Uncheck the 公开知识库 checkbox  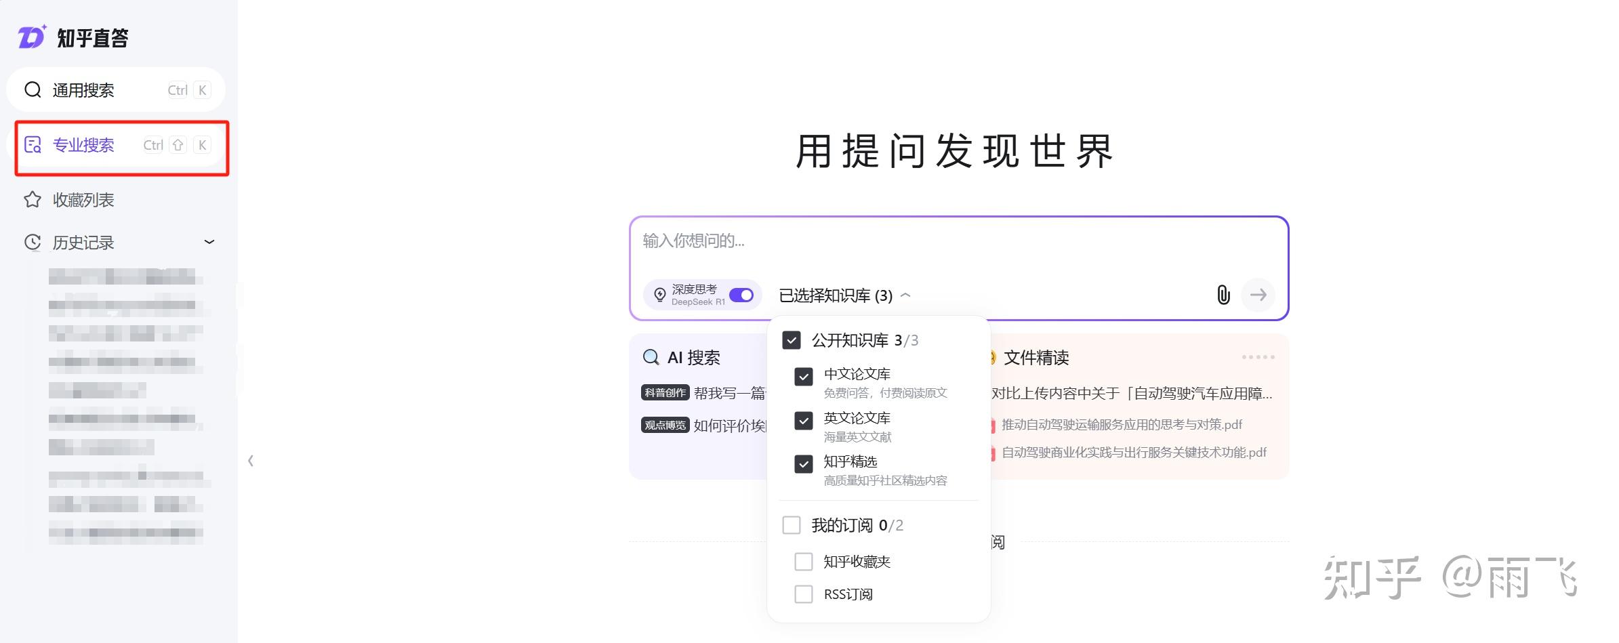792,339
